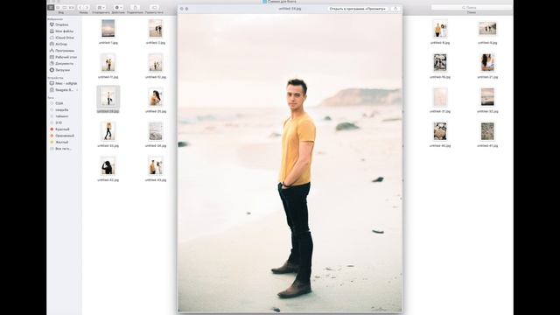The image size is (560, 315).
Task: Open the gear Action dropdown menu
Action: pyautogui.click(x=118, y=7)
